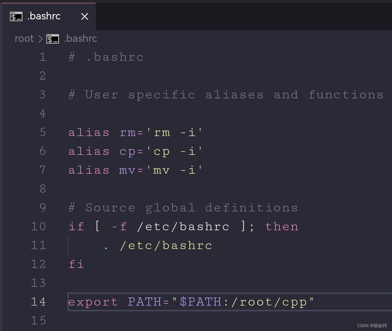Screen dimensions: 392x331
Task: Click the alias mv='mv -i' line
Action: pyautogui.click(x=136, y=170)
